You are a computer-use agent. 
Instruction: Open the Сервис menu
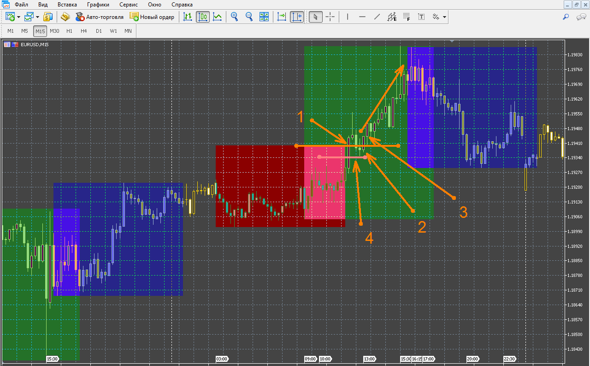point(129,5)
